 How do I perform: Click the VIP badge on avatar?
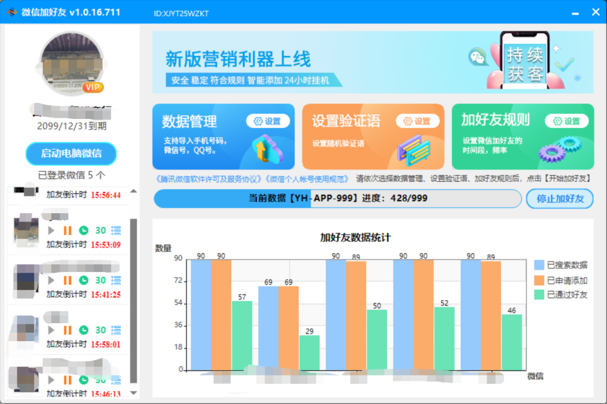(93, 88)
